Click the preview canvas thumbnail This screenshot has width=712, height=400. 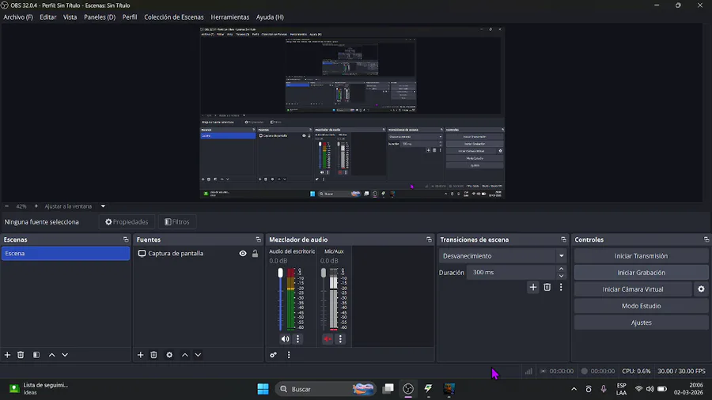tap(352, 112)
